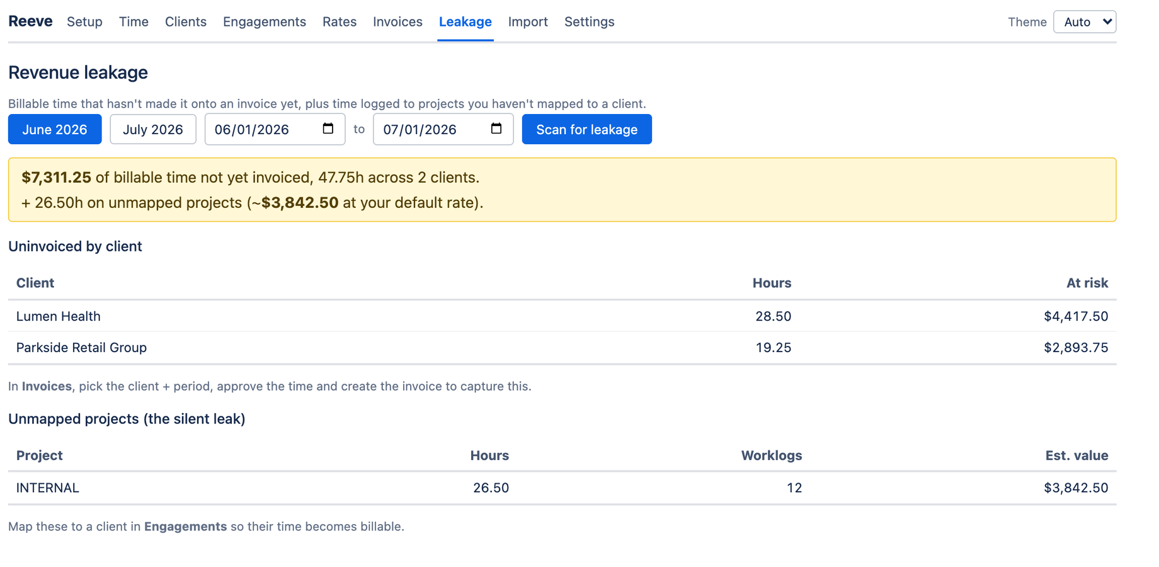The height and width of the screenshot is (567, 1159).
Task: Click the 26.50 hours cell for INTERNAL
Action: [x=491, y=488]
